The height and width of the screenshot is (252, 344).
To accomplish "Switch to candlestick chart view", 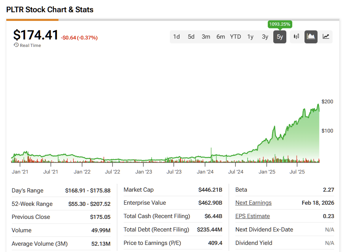I will (296, 37).
